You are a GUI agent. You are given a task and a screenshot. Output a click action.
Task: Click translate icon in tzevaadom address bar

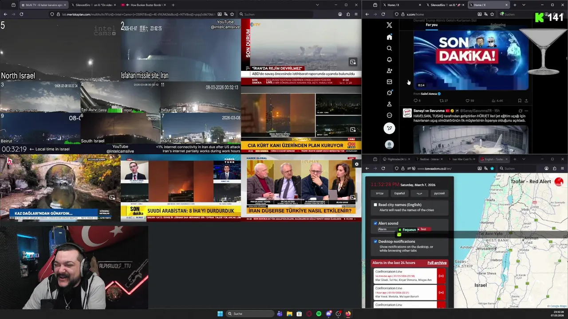(485, 168)
